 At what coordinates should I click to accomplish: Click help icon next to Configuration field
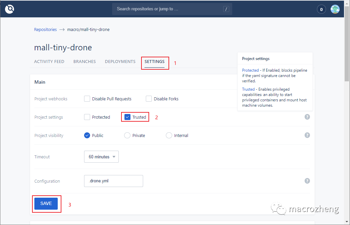[307, 181]
